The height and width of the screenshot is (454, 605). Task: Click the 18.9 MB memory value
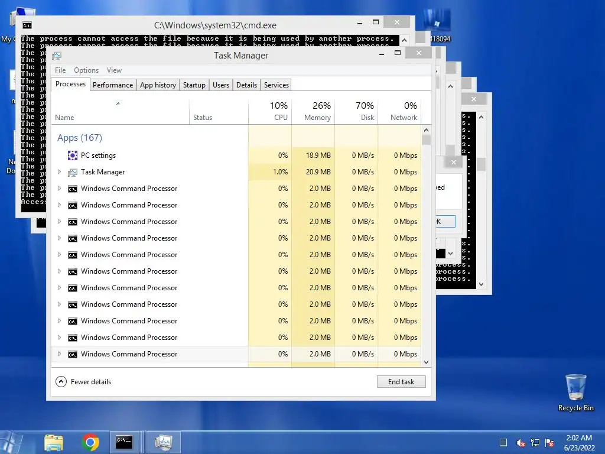click(x=318, y=155)
